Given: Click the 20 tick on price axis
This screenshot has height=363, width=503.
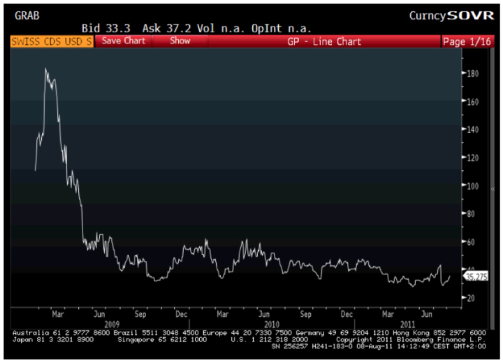Looking at the screenshot, I should tap(471, 298).
